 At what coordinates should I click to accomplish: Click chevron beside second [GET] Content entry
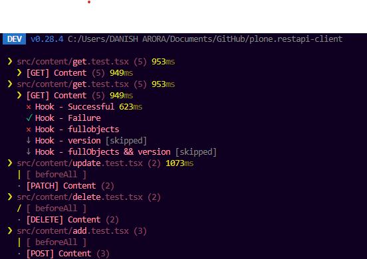pyautogui.click(x=19, y=96)
